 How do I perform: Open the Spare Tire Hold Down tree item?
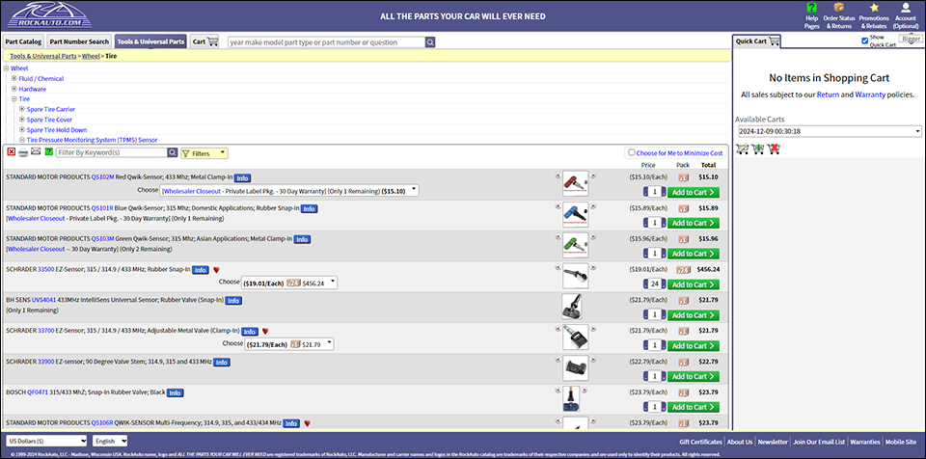click(56, 130)
